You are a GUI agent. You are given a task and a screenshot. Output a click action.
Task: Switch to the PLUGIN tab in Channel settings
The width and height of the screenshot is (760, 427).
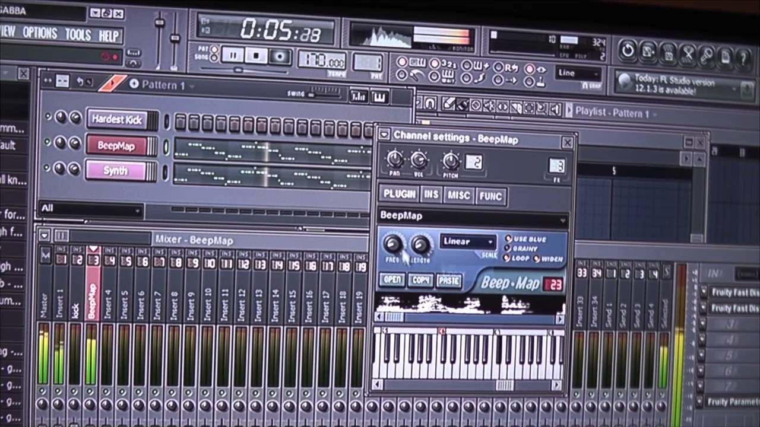pyautogui.click(x=400, y=194)
